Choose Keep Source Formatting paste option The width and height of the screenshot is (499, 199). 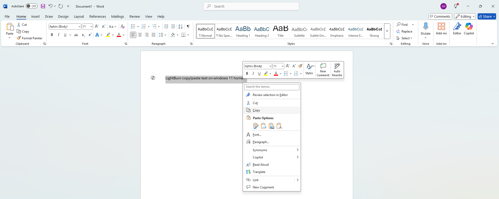pyautogui.click(x=256, y=126)
